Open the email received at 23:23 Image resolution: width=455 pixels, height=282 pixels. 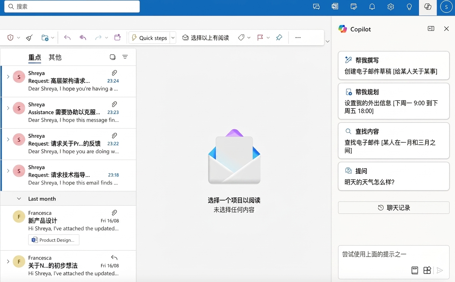(68, 113)
